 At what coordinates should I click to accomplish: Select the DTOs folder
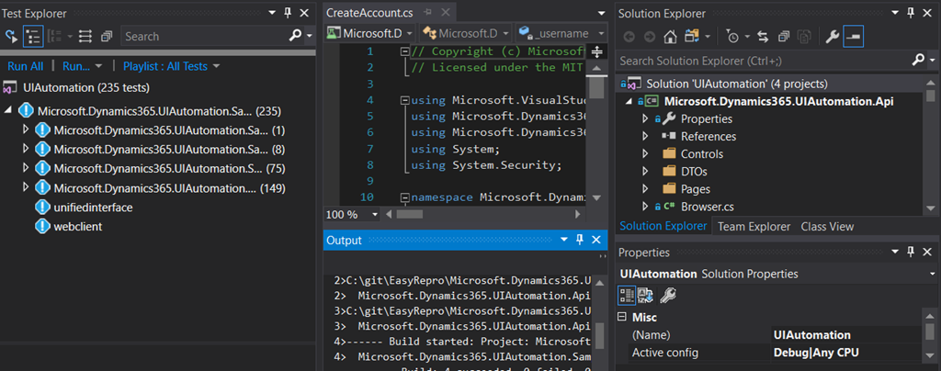click(694, 172)
